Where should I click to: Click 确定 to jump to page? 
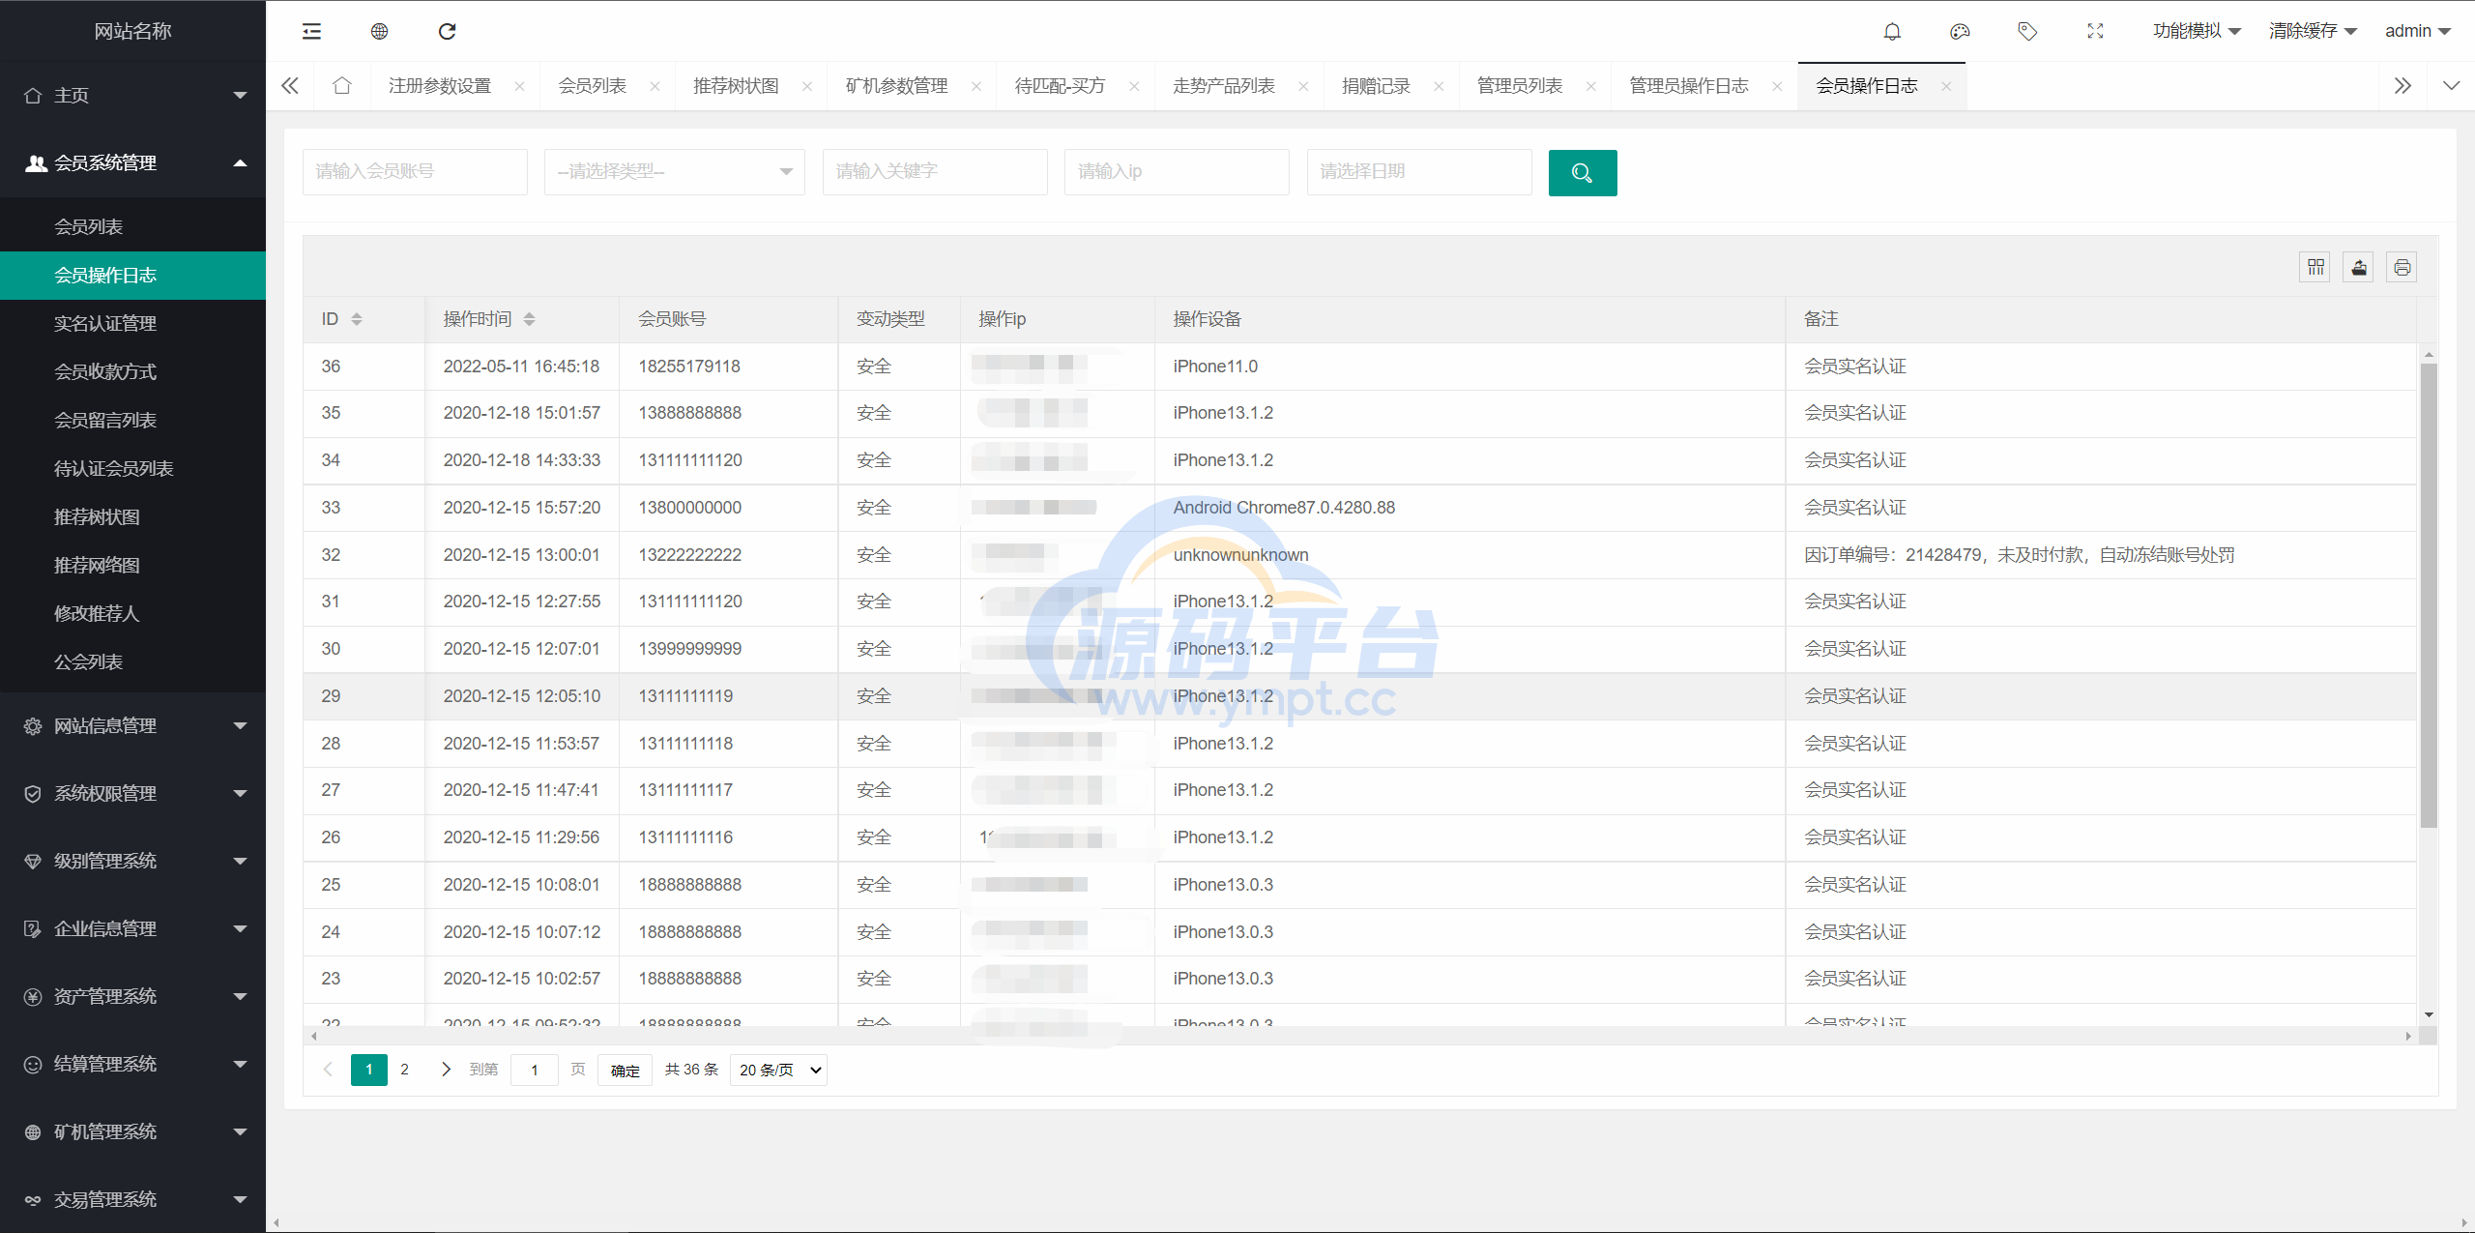pos(625,1071)
